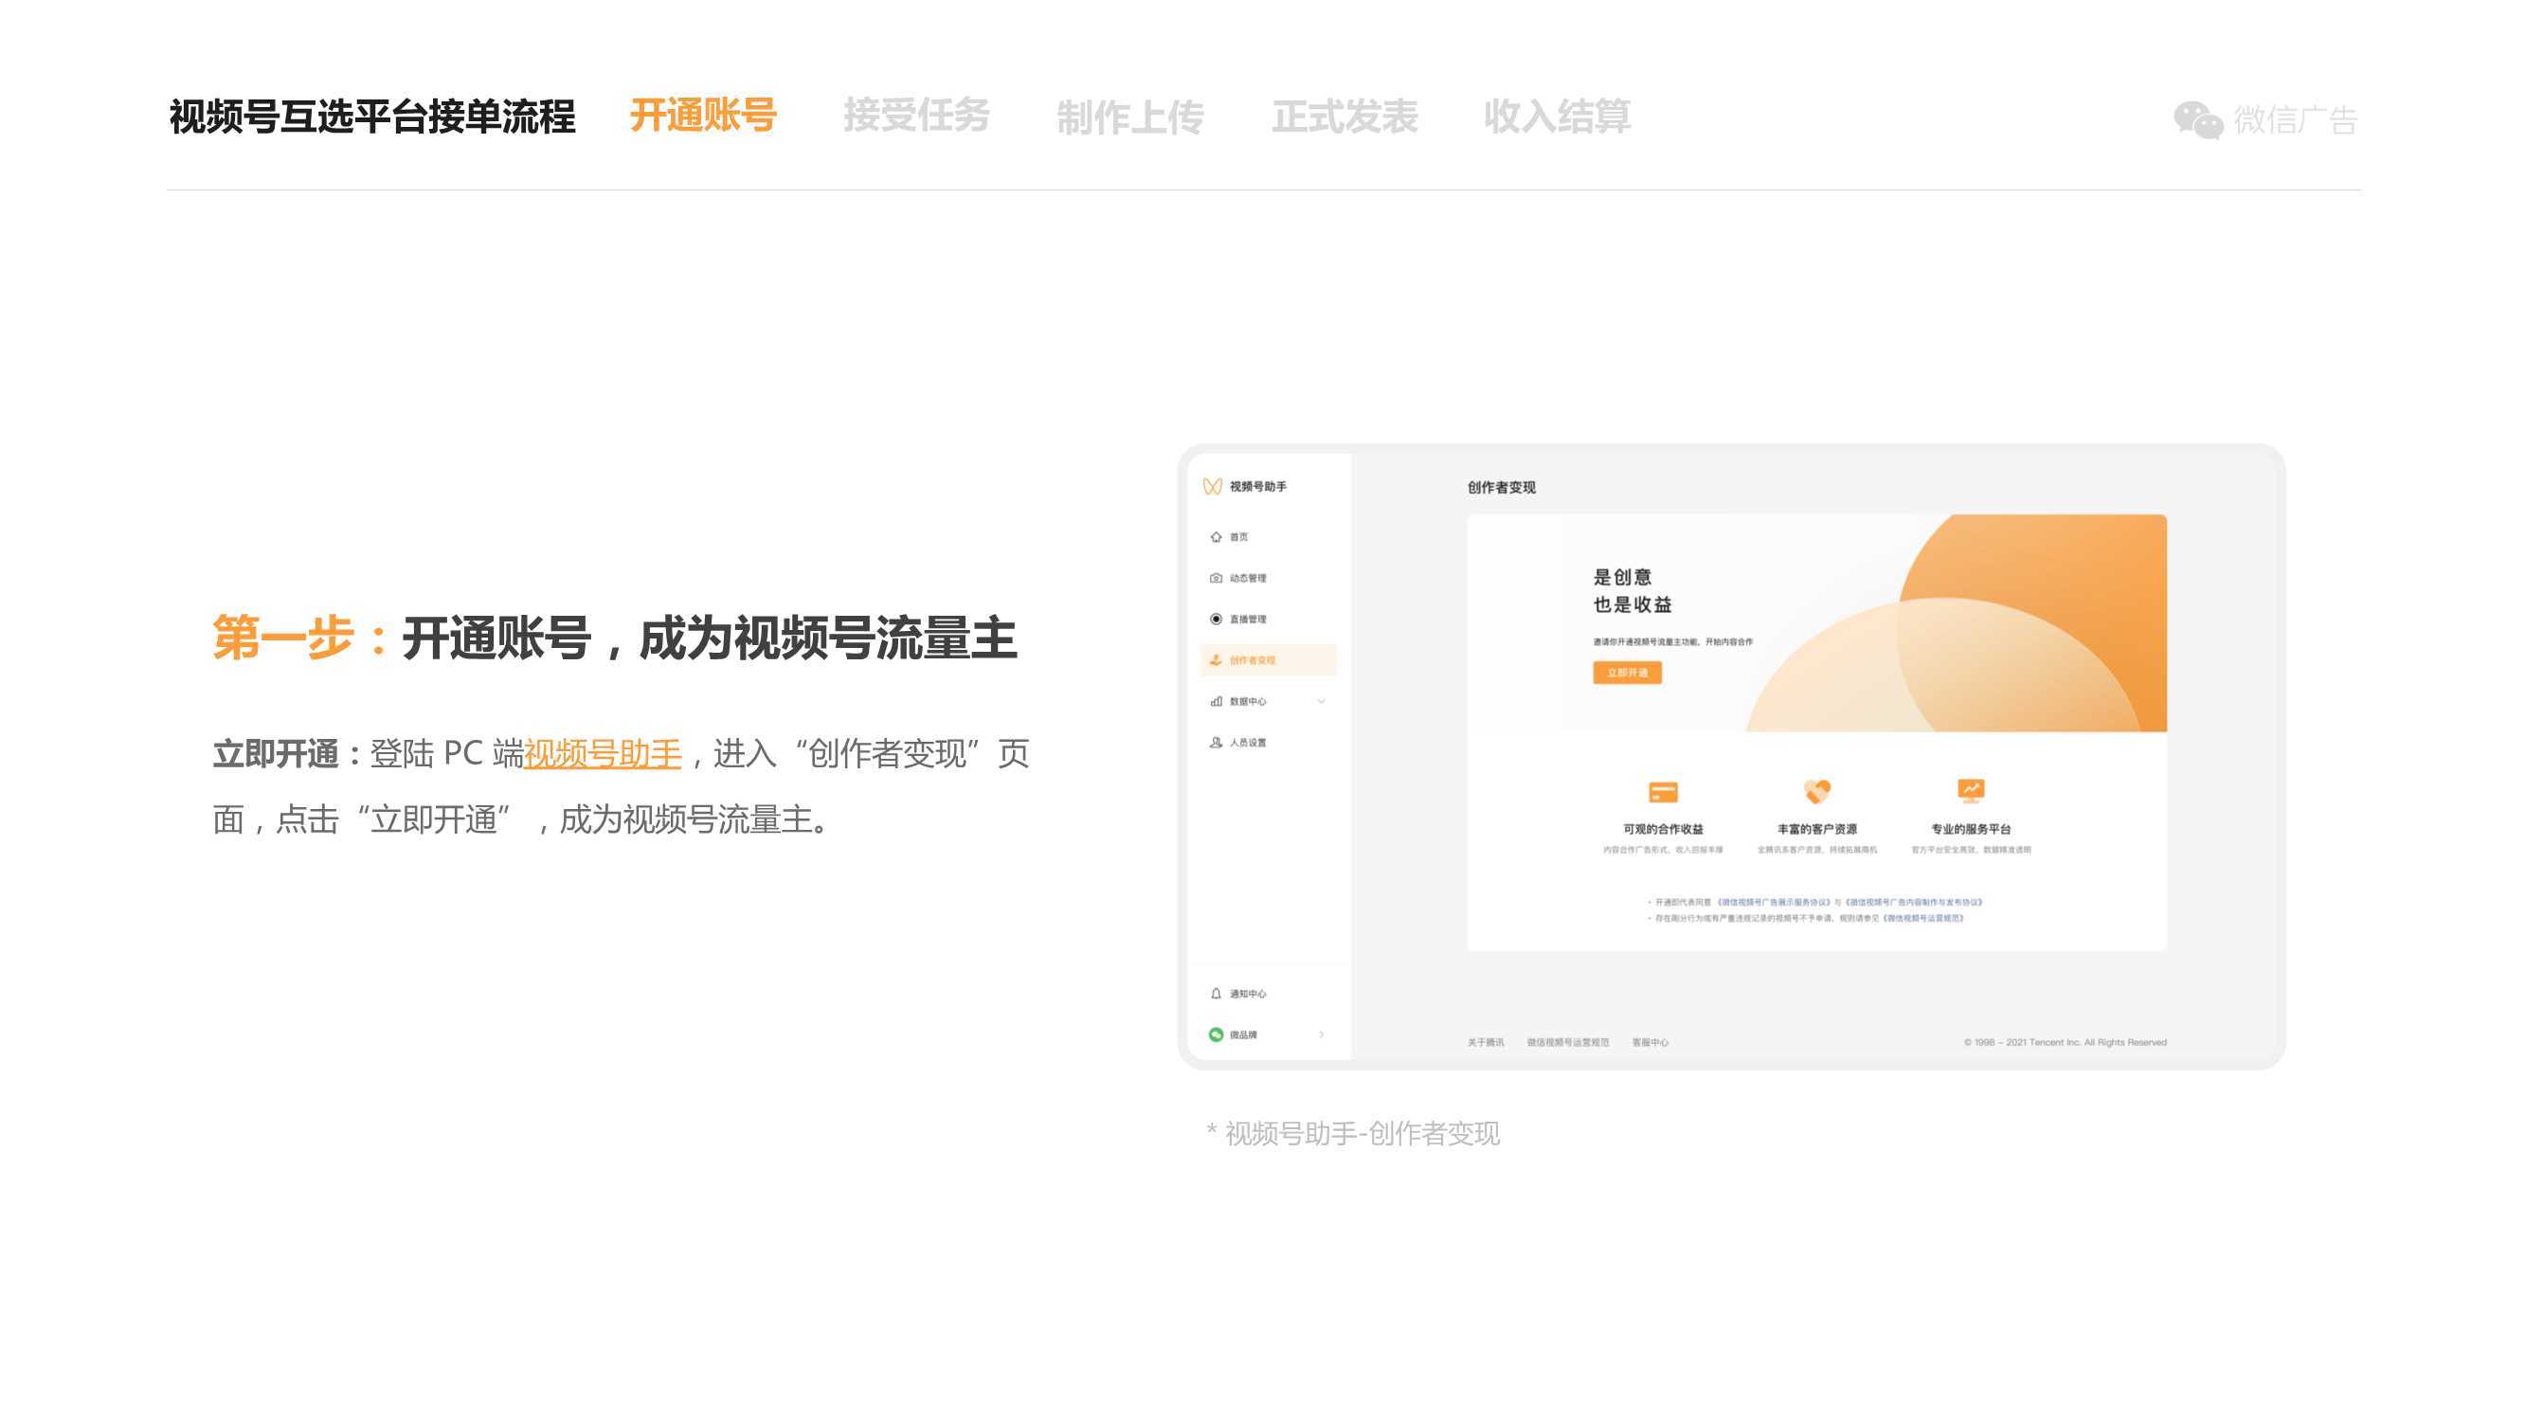
Task: Select the 正式发表 step tab
Action: tap(1344, 117)
